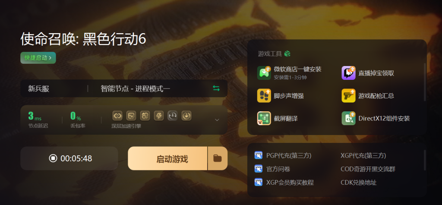Toggle the lightning bolt acceleration engine icon

click(159, 116)
